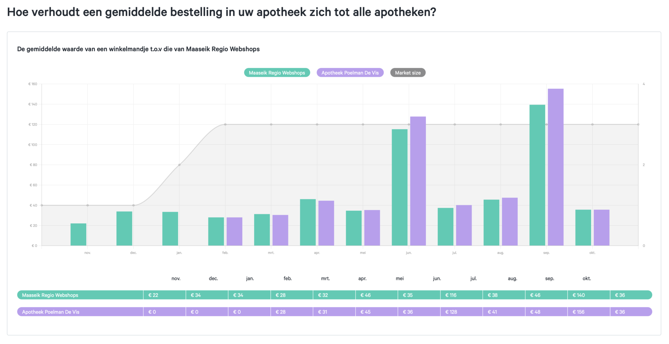The height and width of the screenshot is (344, 669).
Task: Toggle the Maaseik Regio Webshops legend pill
Action: pos(277,73)
